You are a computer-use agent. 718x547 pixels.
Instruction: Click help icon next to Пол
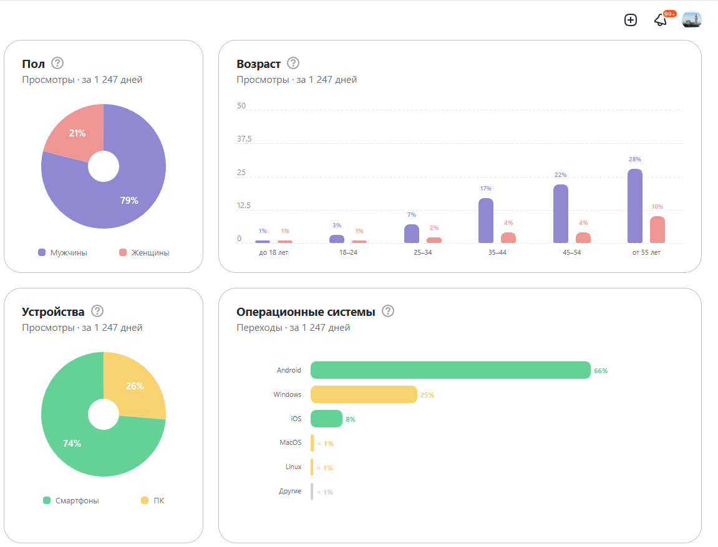click(x=57, y=63)
